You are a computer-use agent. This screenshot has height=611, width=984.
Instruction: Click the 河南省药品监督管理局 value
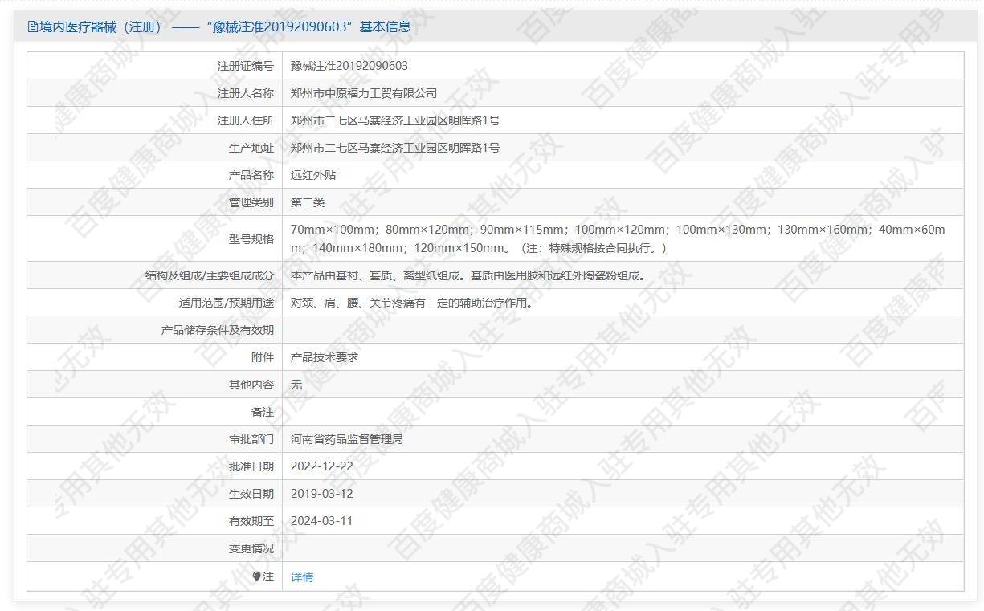pyautogui.click(x=347, y=439)
